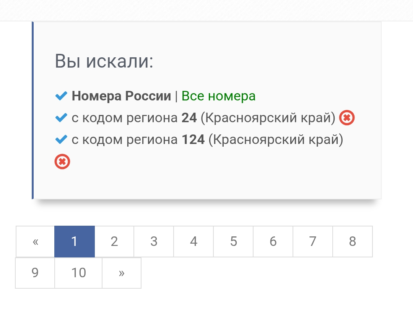Viewport: 413px width, 312px height.
Task: Go to the next page with »
Action: (x=122, y=273)
